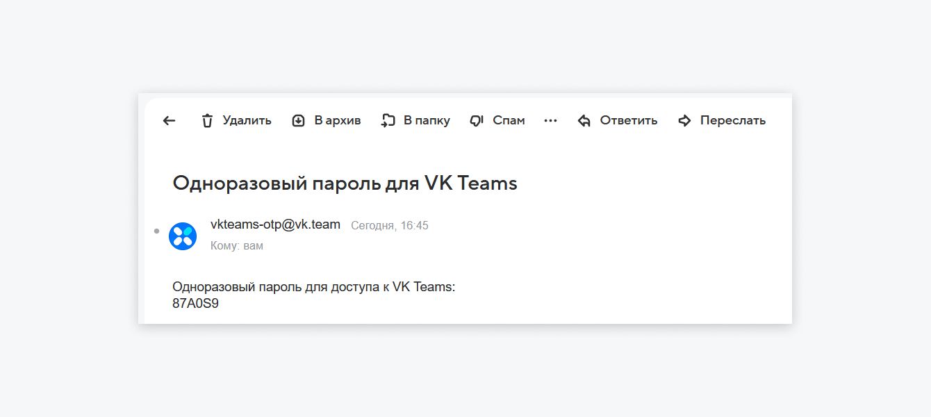The height and width of the screenshot is (417, 931).
Task: Click the folder icon next to В папку
Action: tap(388, 120)
